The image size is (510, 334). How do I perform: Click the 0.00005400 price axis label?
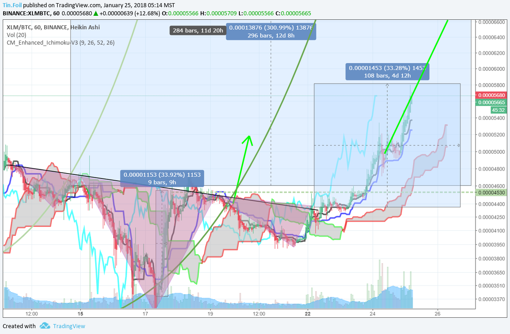492,118
